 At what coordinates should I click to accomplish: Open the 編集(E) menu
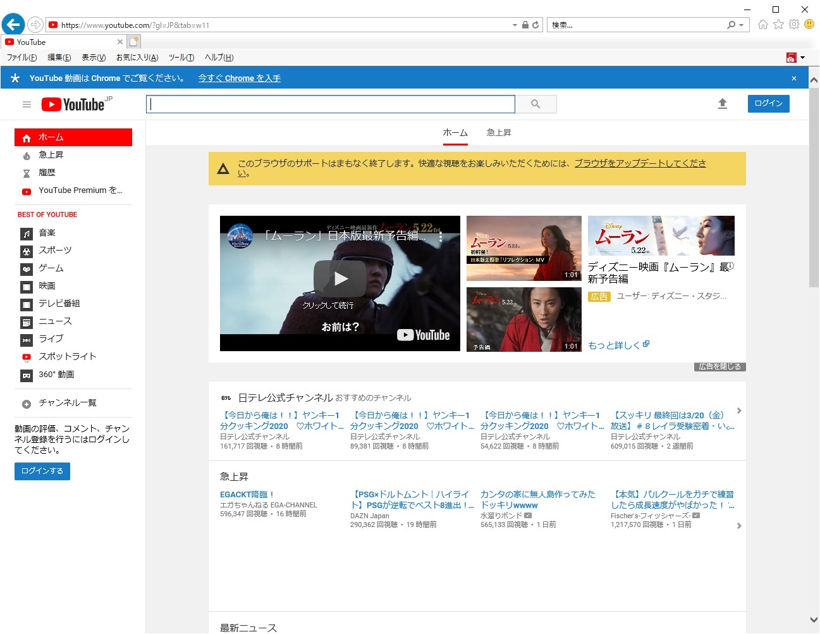coord(59,58)
